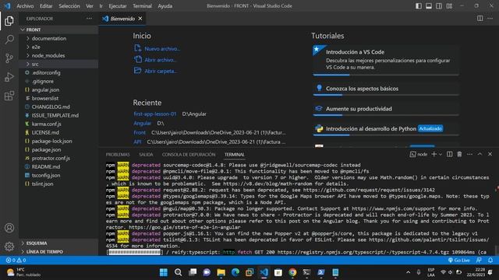This screenshot has width=499, height=280.
Task: Switch to PROBLEMAS panel tab
Action: coord(118,154)
